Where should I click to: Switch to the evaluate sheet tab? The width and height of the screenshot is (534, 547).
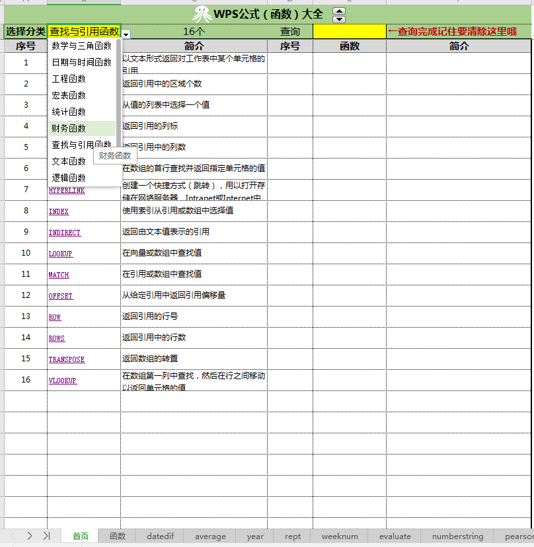[395, 536]
